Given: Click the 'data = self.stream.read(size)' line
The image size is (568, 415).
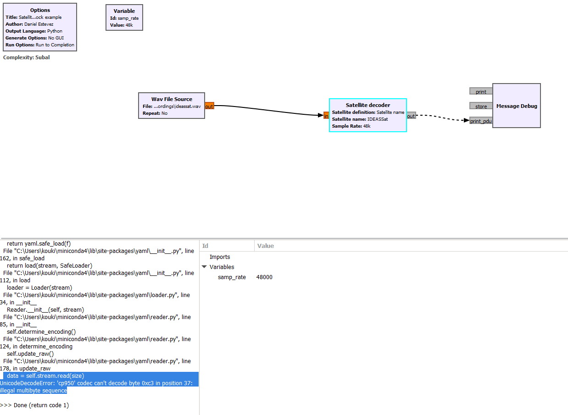Looking at the screenshot, I should 45,376.
